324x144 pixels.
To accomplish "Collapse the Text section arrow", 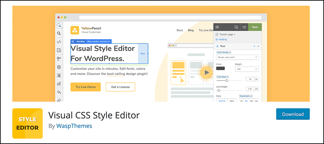I will (x=258, y=46).
